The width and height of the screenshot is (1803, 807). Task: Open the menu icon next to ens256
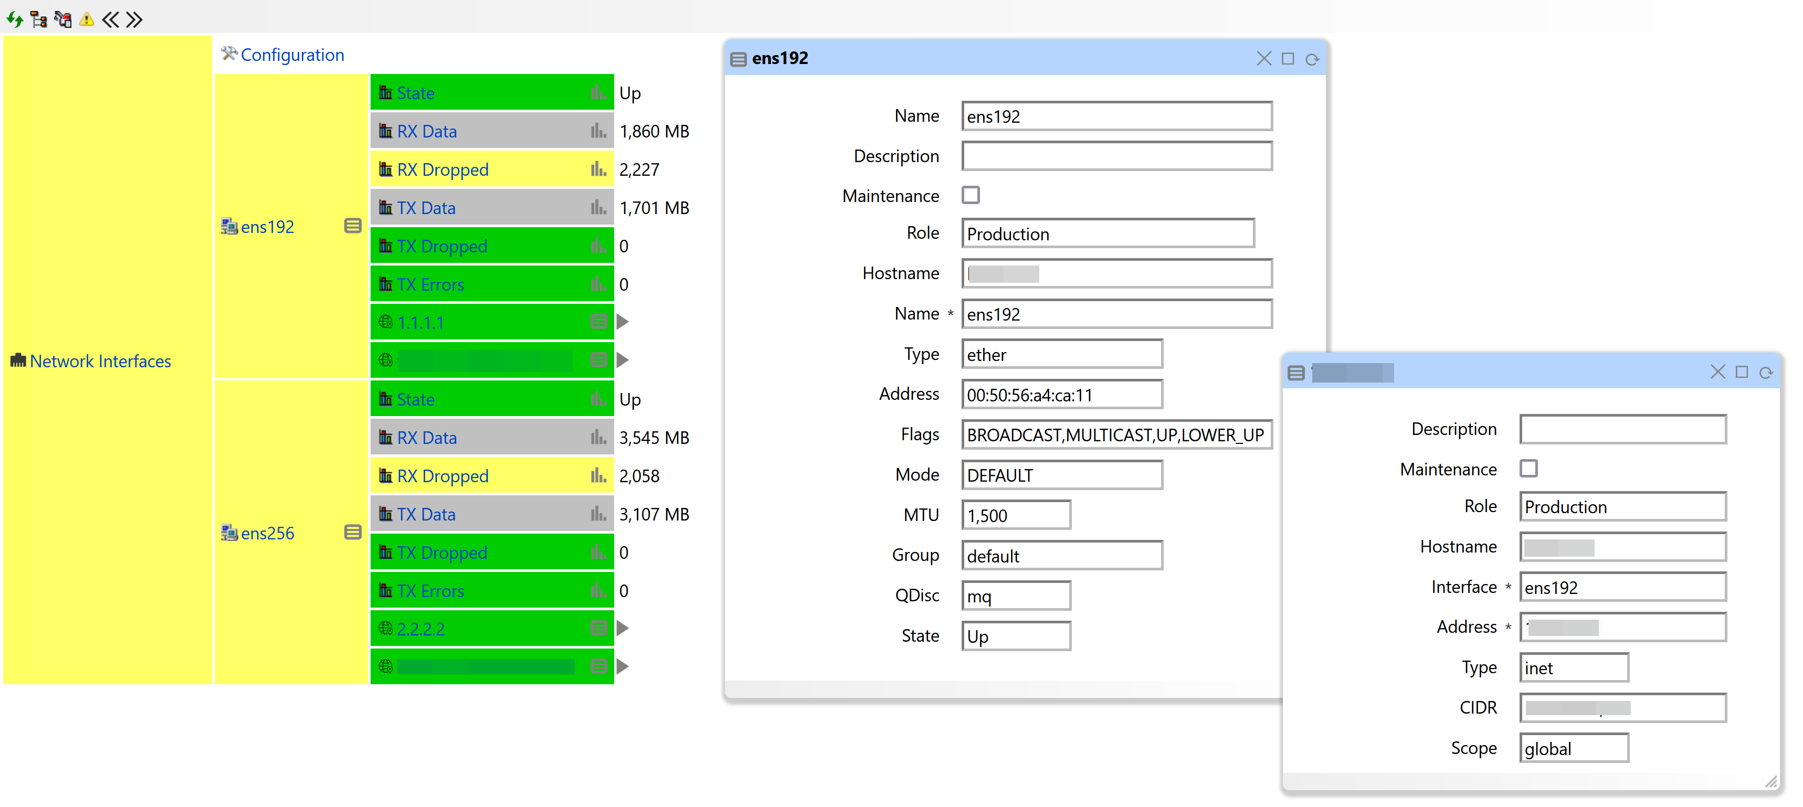352,532
